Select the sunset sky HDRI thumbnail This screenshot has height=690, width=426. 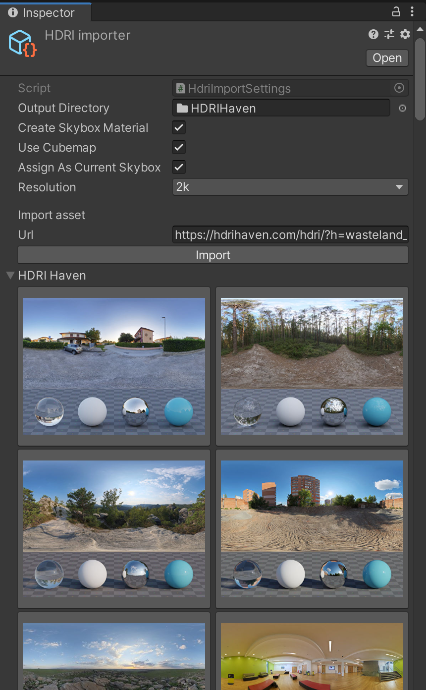114,651
